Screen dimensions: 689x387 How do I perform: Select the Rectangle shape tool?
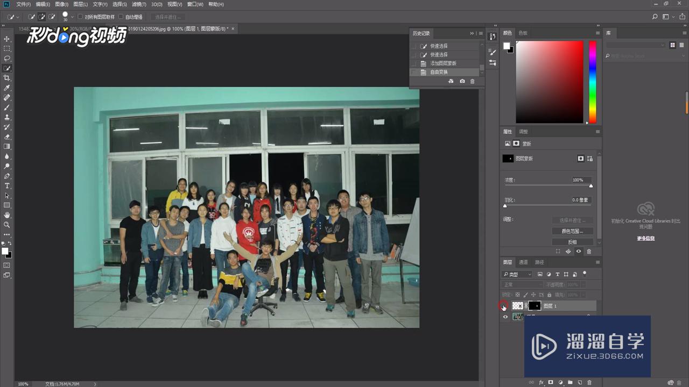point(7,205)
